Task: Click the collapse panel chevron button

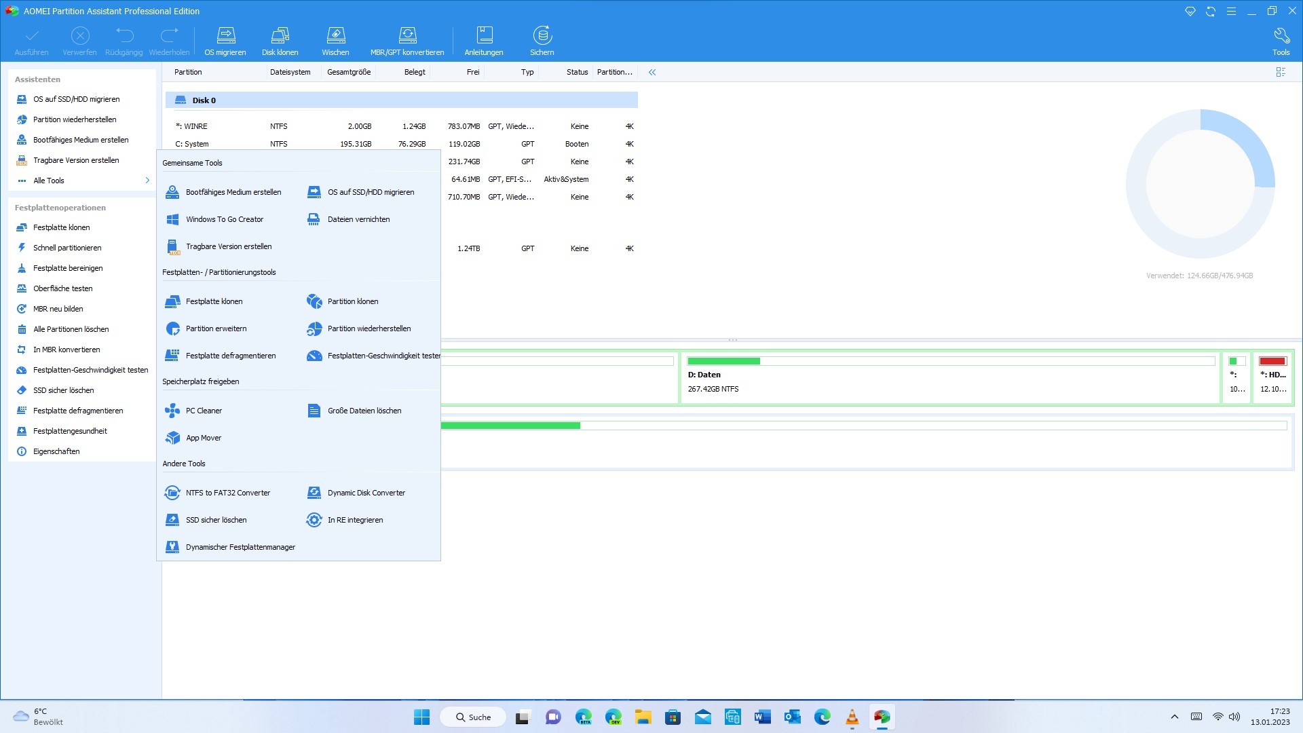Action: 652,73
